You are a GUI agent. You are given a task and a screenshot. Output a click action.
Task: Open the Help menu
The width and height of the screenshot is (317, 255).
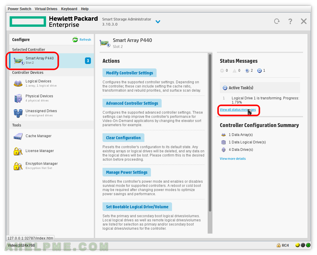pos(85,9)
